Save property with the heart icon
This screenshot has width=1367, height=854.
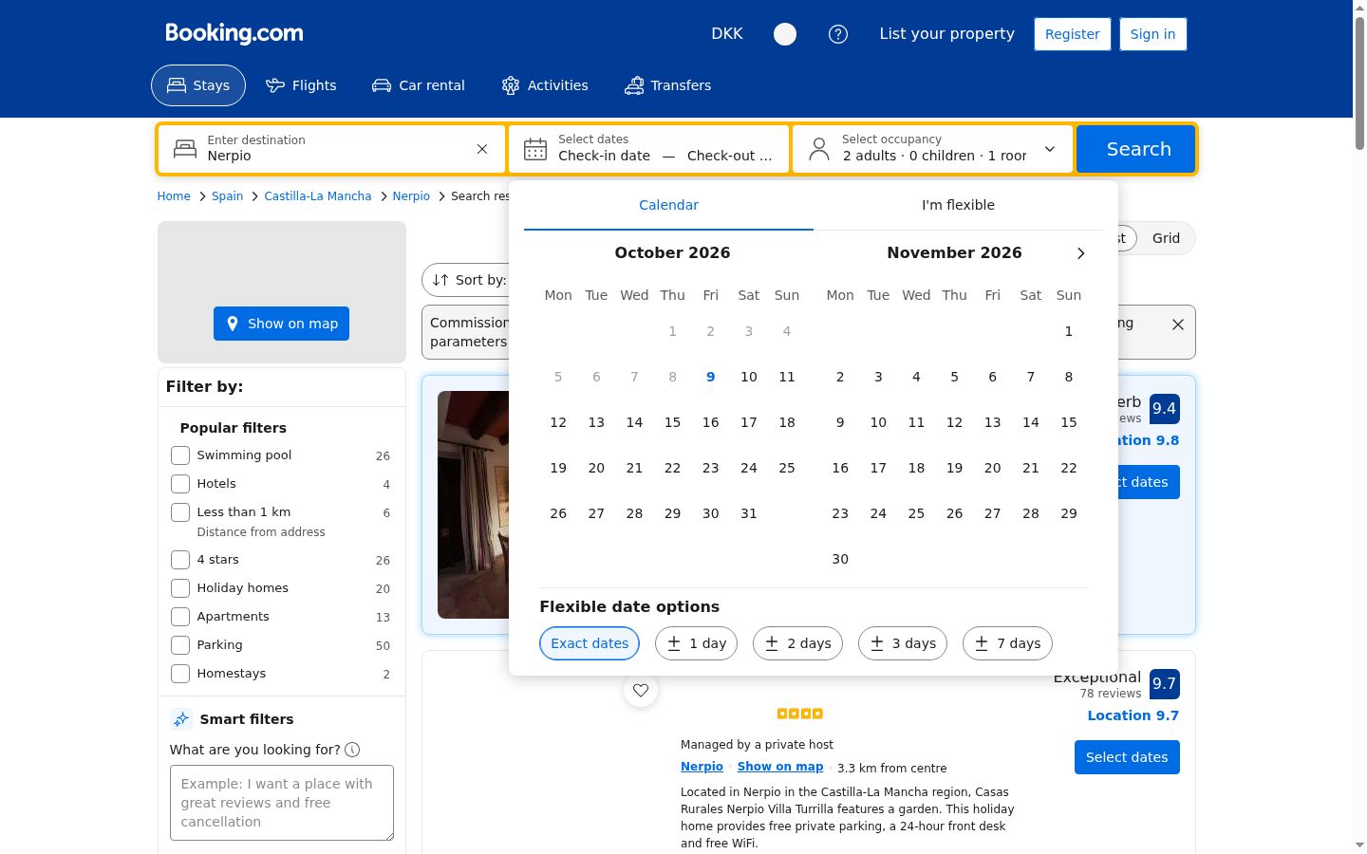pos(641,690)
